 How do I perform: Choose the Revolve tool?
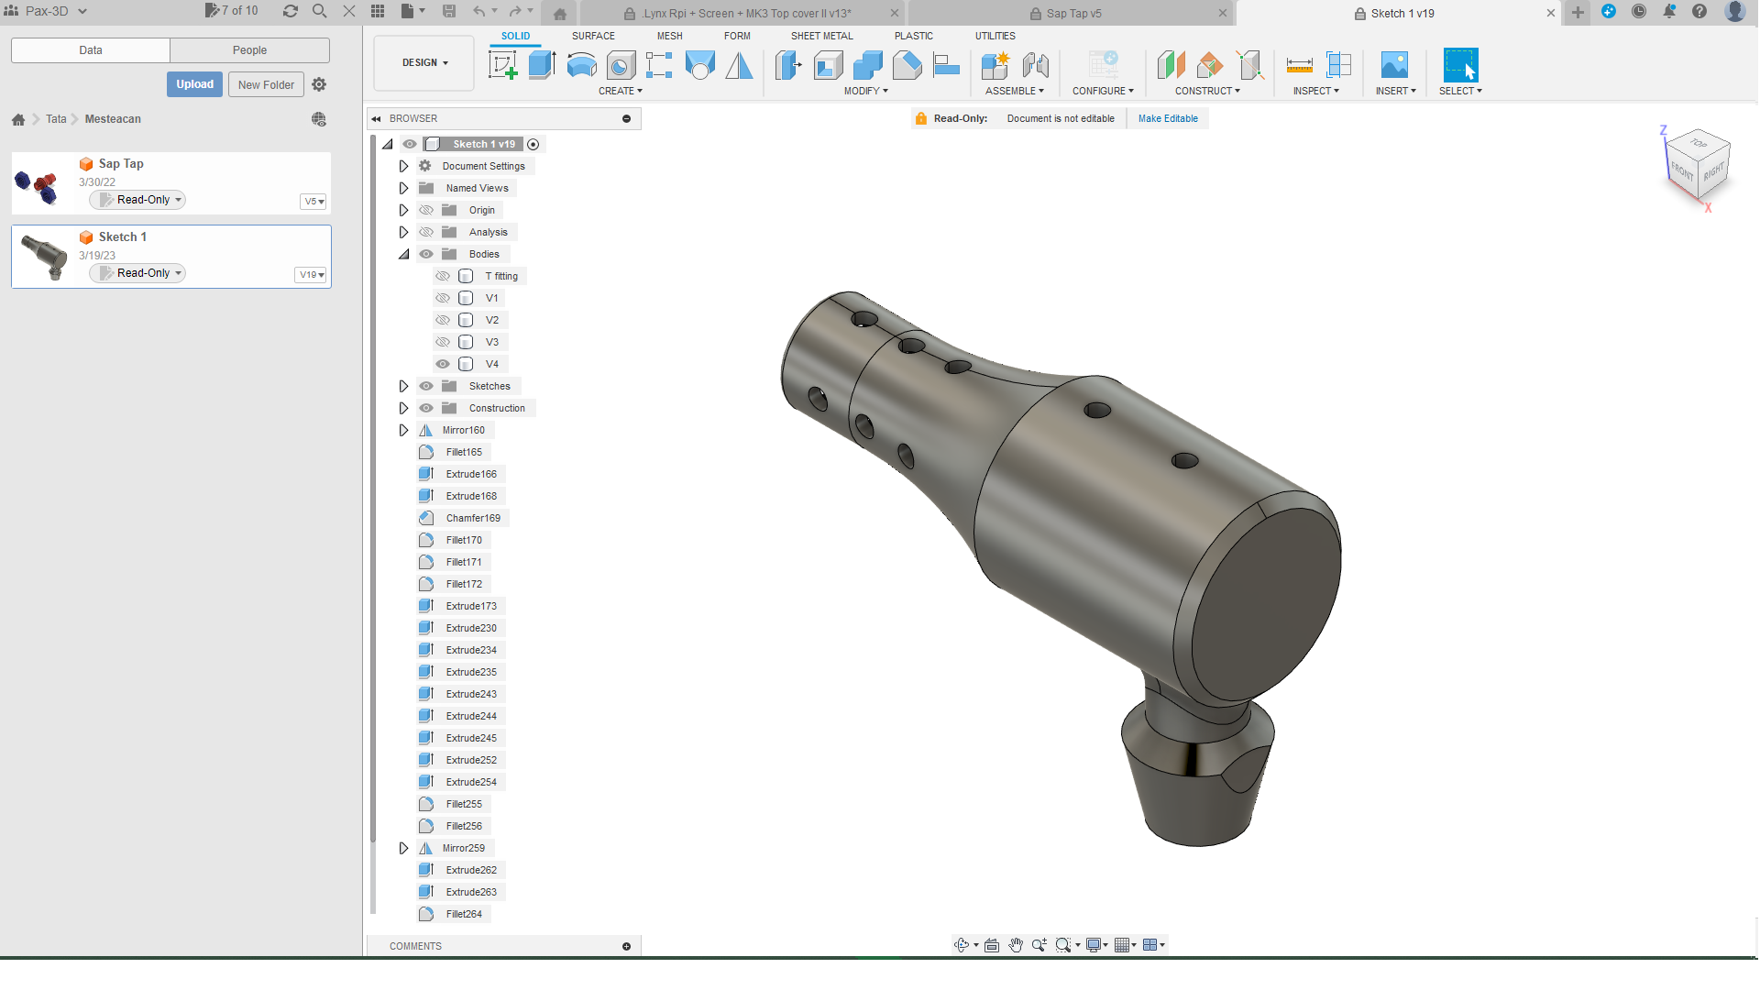click(581, 64)
